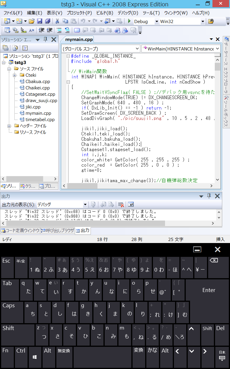Open the ファイル(F) menu
230x369 pixels.
click(13, 13)
